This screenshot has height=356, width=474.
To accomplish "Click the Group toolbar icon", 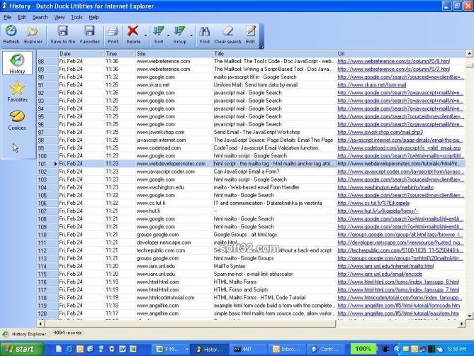I will [x=179, y=31].
